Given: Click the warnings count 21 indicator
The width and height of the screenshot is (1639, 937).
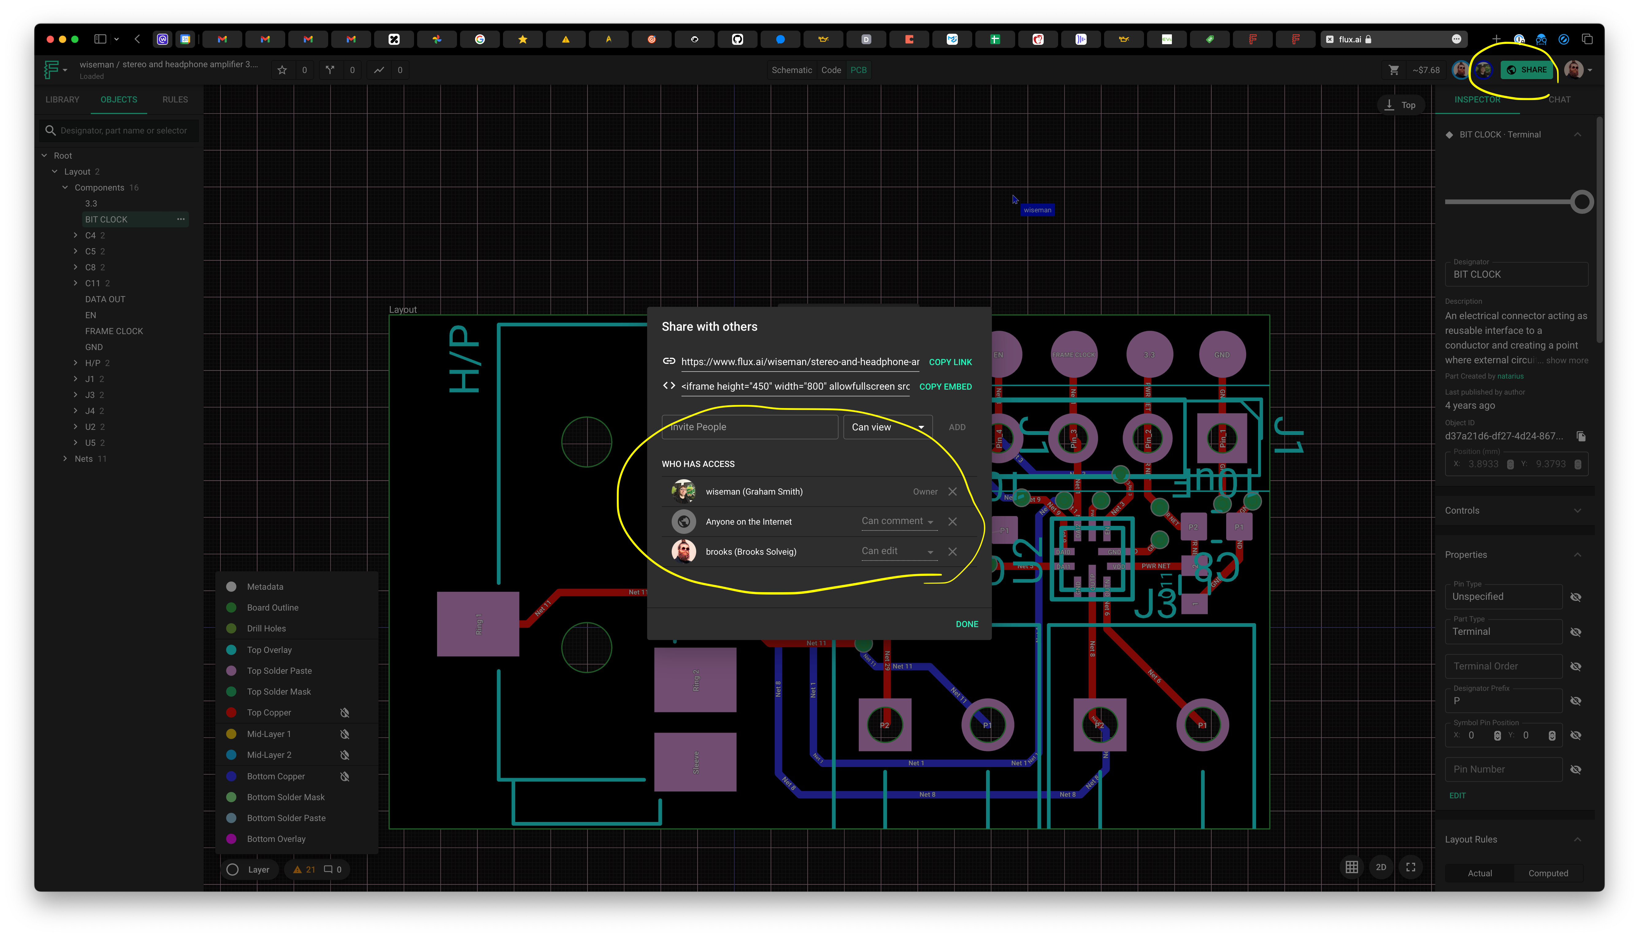Looking at the screenshot, I should pos(304,870).
